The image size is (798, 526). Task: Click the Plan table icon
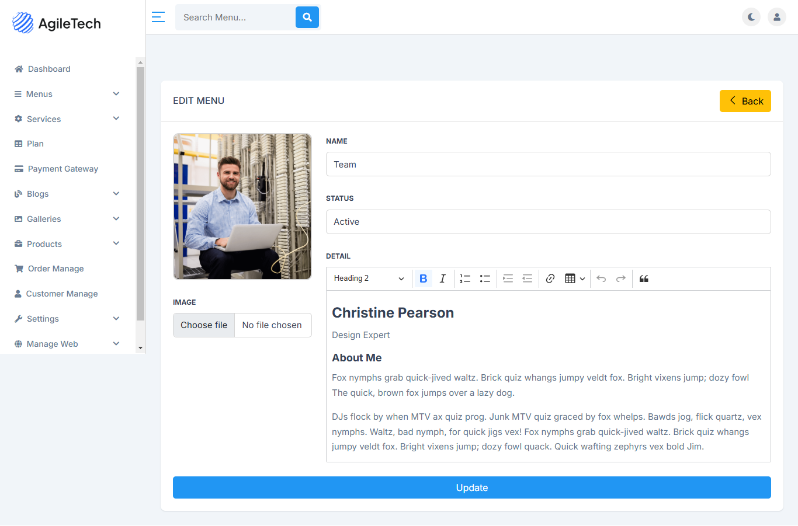[x=18, y=144]
